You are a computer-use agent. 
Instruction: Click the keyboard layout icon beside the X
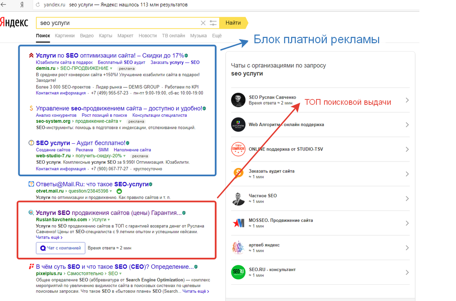pos(213,23)
